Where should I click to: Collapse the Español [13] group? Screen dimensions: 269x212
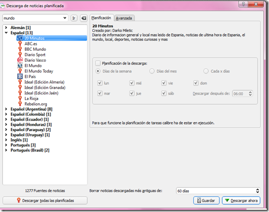pyautogui.click(x=6, y=33)
